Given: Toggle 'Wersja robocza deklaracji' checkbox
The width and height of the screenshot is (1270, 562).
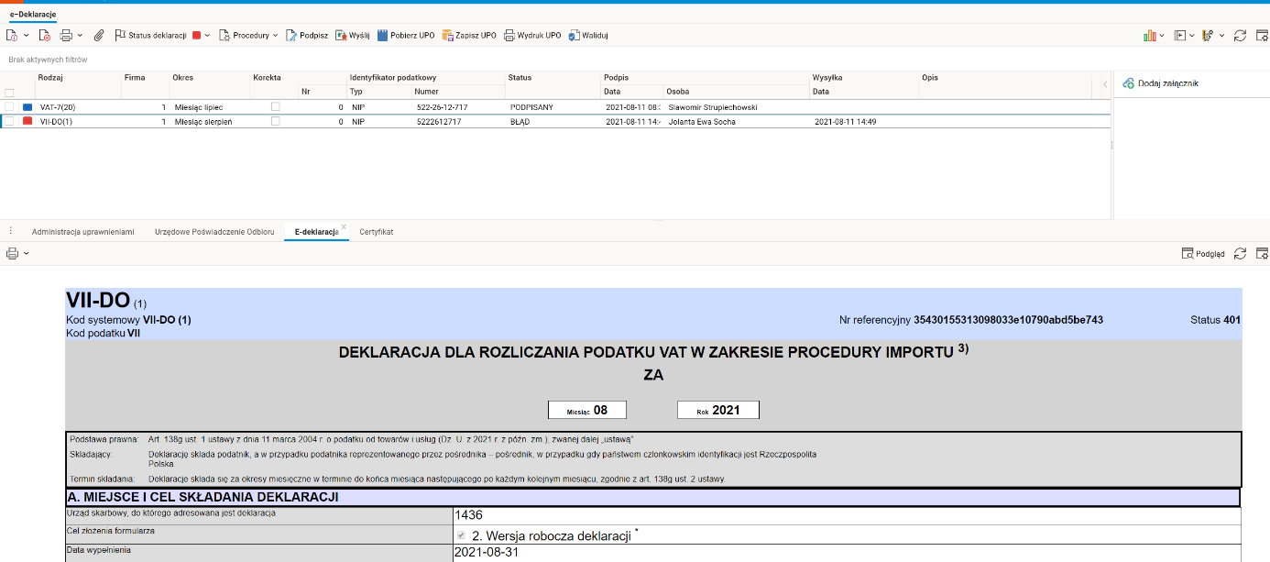Looking at the screenshot, I should point(460,535).
